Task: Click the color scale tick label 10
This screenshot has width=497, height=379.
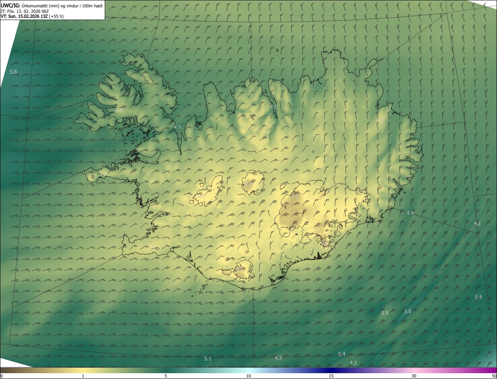Action: [248, 376]
